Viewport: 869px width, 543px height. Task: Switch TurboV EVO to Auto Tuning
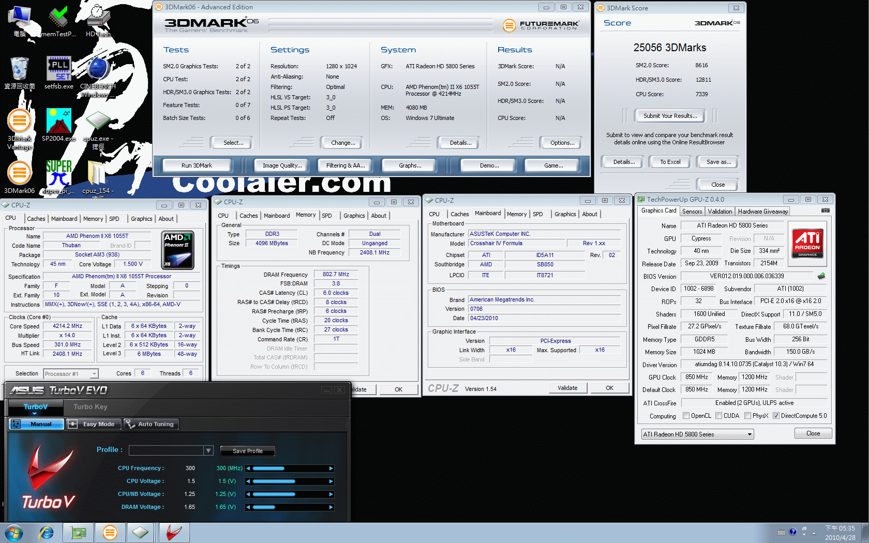(x=151, y=424)
